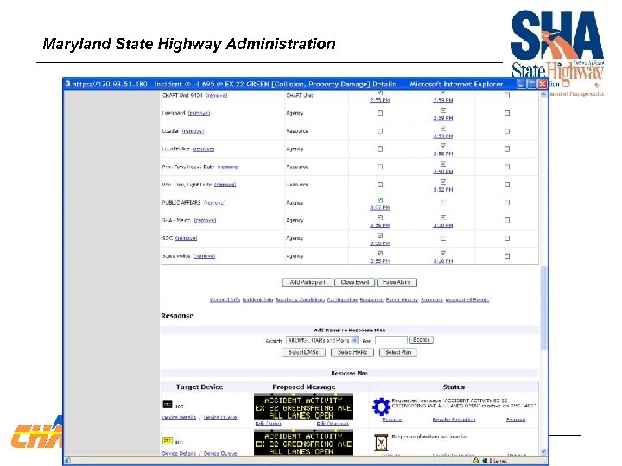Click the yellow DMS 401 device icon
Image resolution: width=622 pixels, height=466 pixels.
(168, 440)
